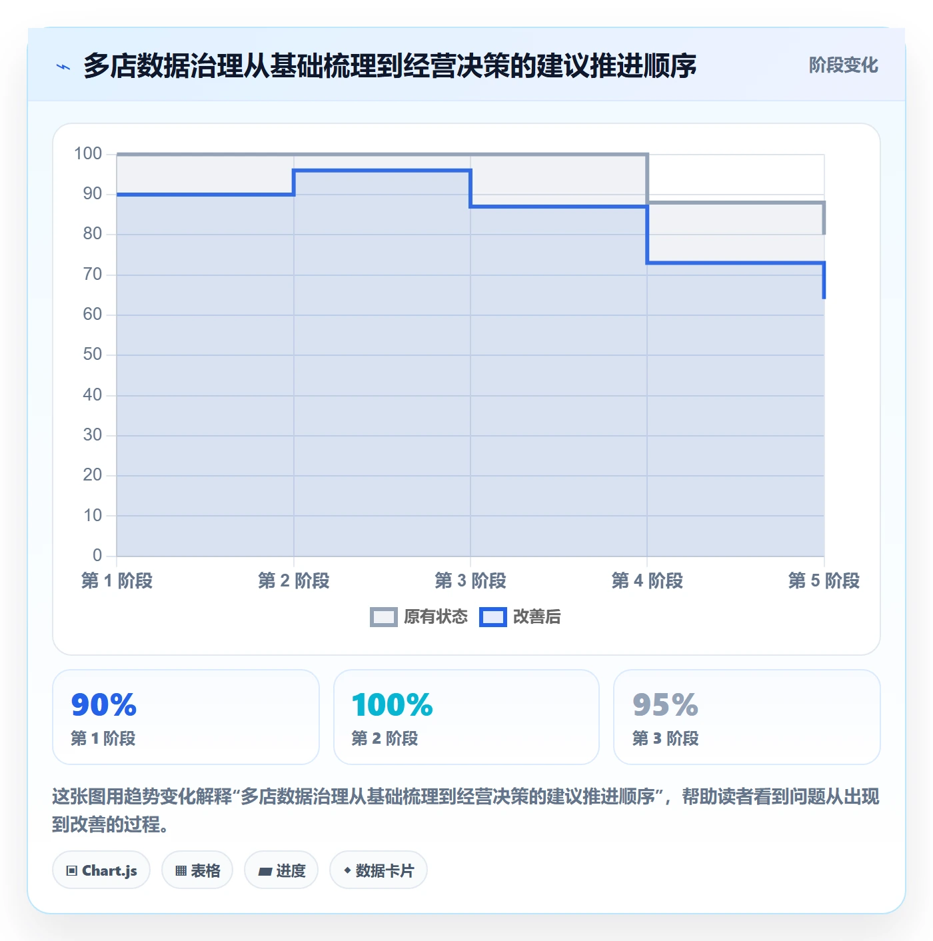This screenshot has height=941, width=933.
Task: Click the y-axis value 50
Action: 93,355
